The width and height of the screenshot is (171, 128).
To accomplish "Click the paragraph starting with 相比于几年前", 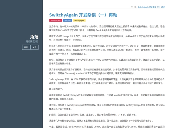I will click(107, 50).
